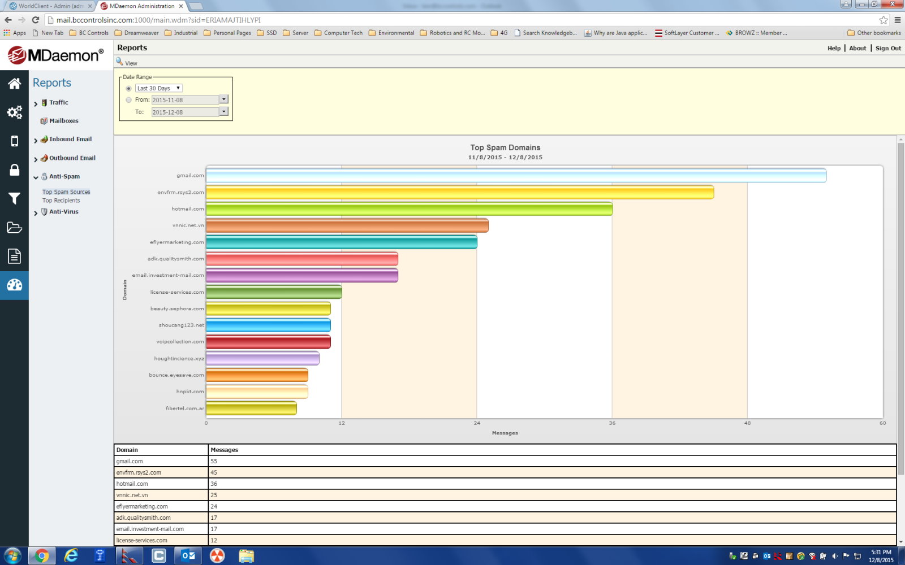Open Top Recipients report
The width and height of the screenshot is (905, 565).
coord(61,201)
